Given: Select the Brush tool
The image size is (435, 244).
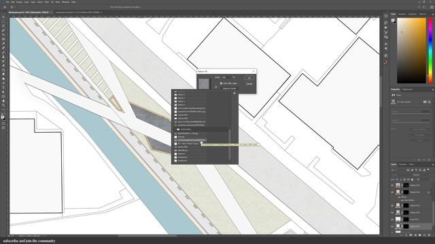Looking at the screenshot, I should coord(3,52).
